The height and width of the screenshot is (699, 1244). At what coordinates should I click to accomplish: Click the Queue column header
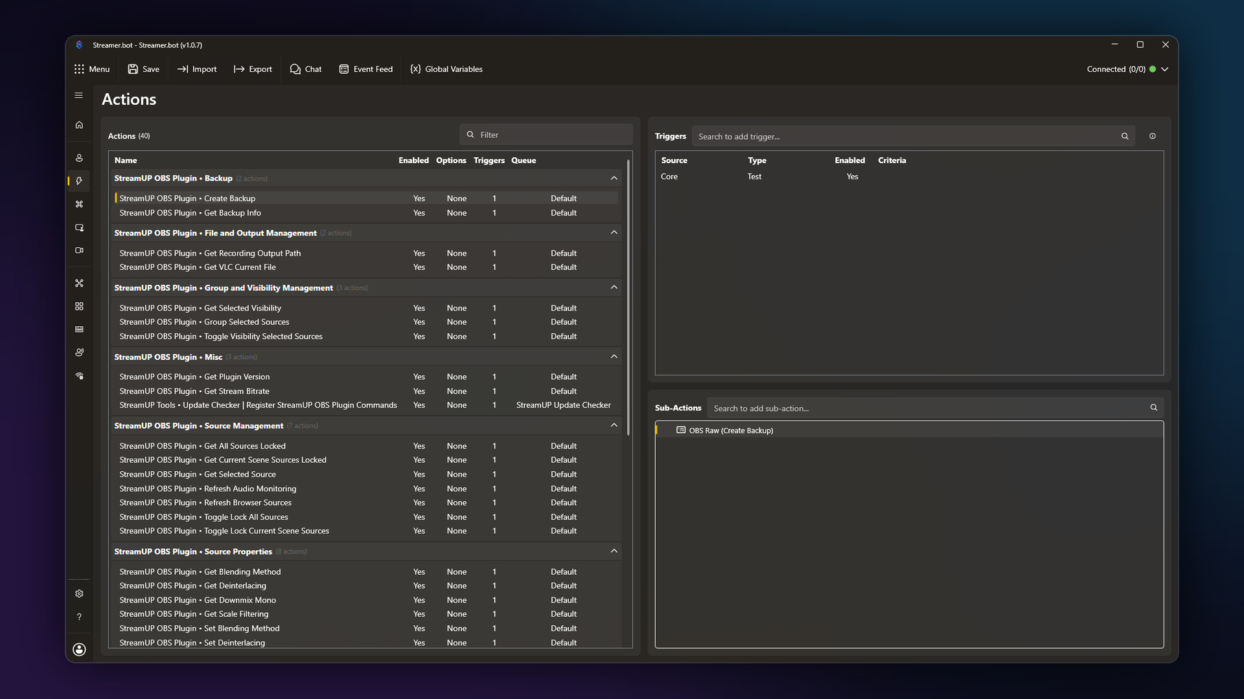[x=524, y=161]
